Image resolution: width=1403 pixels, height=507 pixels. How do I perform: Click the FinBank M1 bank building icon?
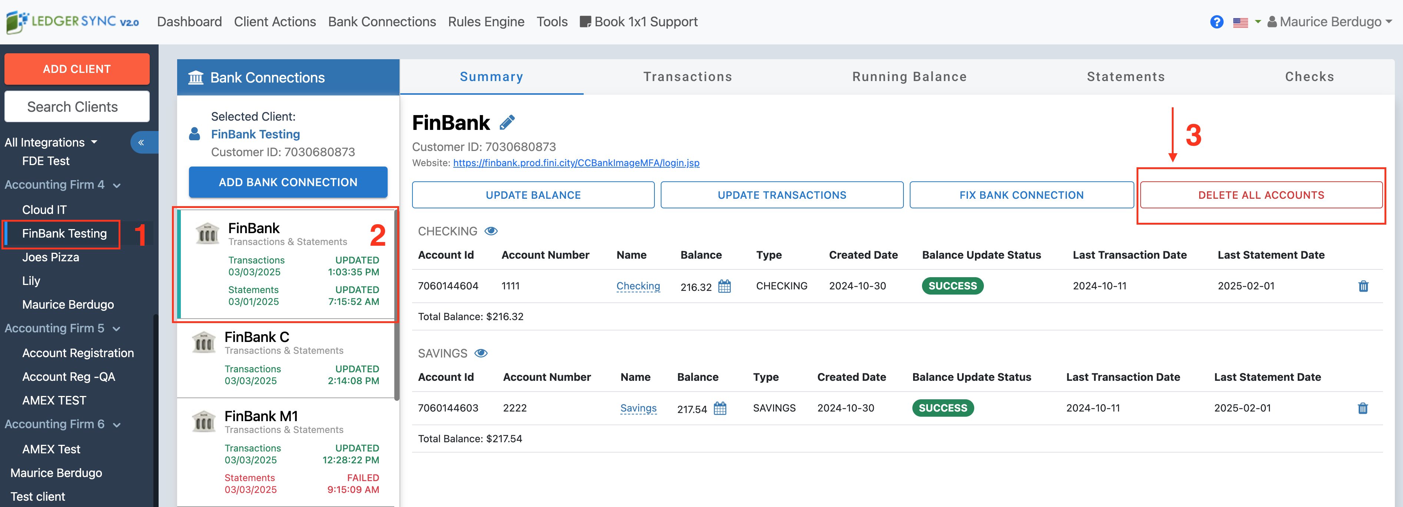pyautogui.click(x=204, y=422)
